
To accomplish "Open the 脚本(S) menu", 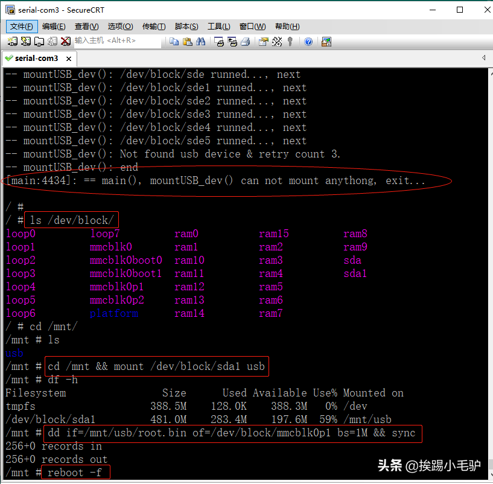I will [186, 27].
